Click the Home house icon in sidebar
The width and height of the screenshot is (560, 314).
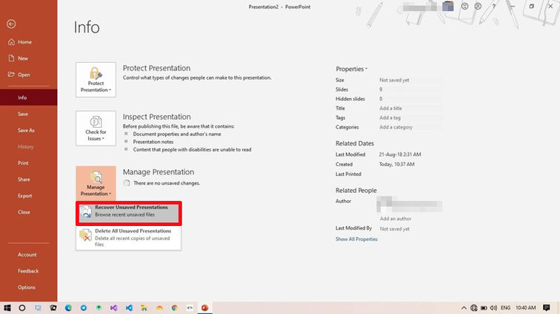pyautogui.click(x=11, y=42)
